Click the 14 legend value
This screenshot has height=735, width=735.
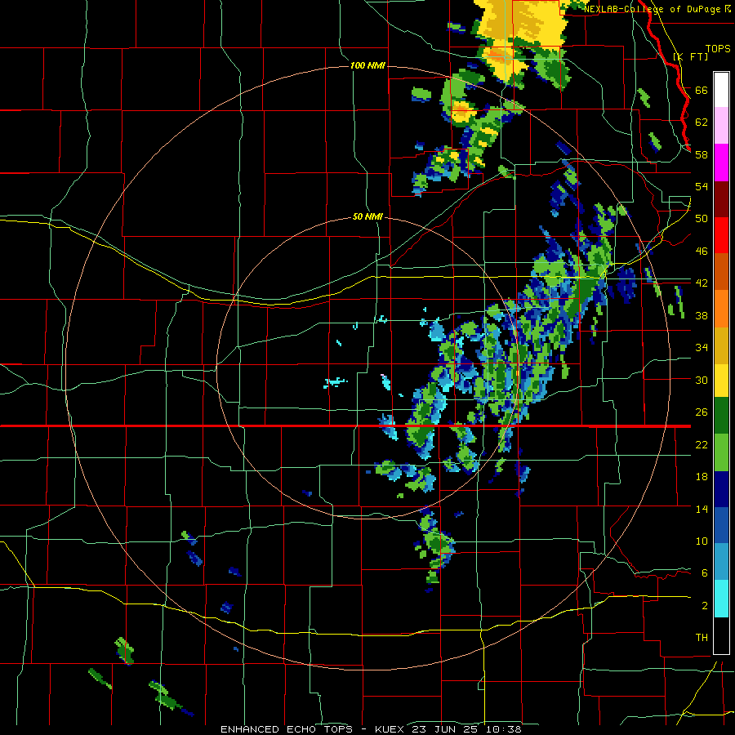tap(702, 509)
